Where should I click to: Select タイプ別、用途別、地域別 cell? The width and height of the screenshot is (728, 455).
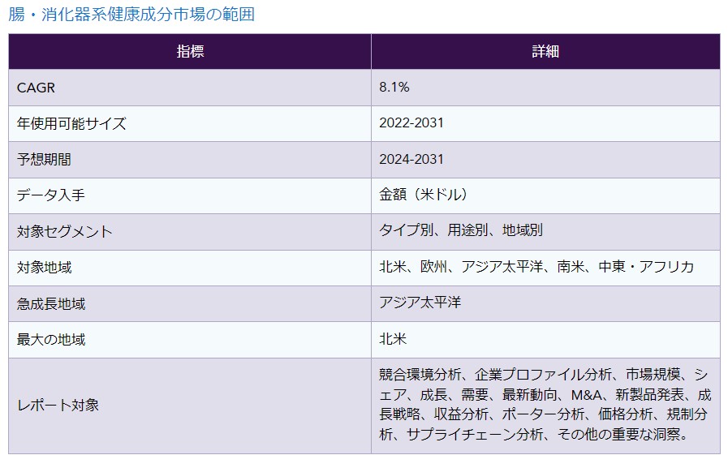click(545, 232)
